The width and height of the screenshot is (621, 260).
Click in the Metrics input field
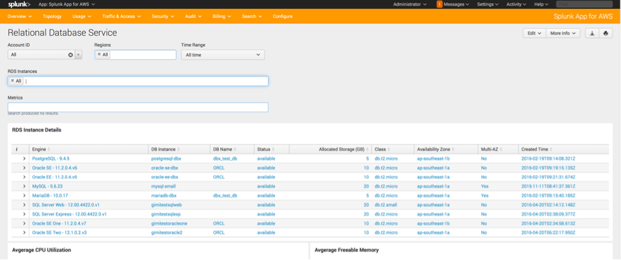[x=138, y=107]
